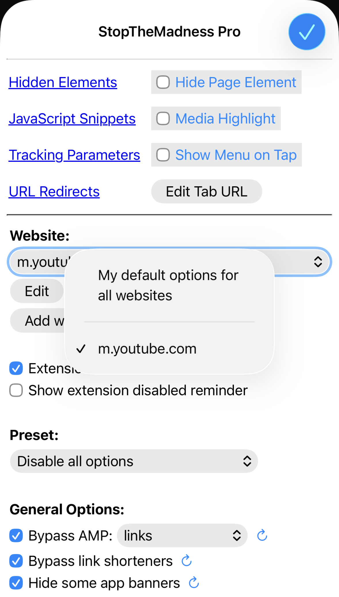Enable Show extension disabled reminder
Image resolution: width=339 pixels, height=597 pixels.
click(16, 390)
